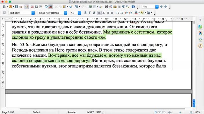Open the sidebar Navigator compass
This screenshot has height=114, width=204.
tap(200, 46)
